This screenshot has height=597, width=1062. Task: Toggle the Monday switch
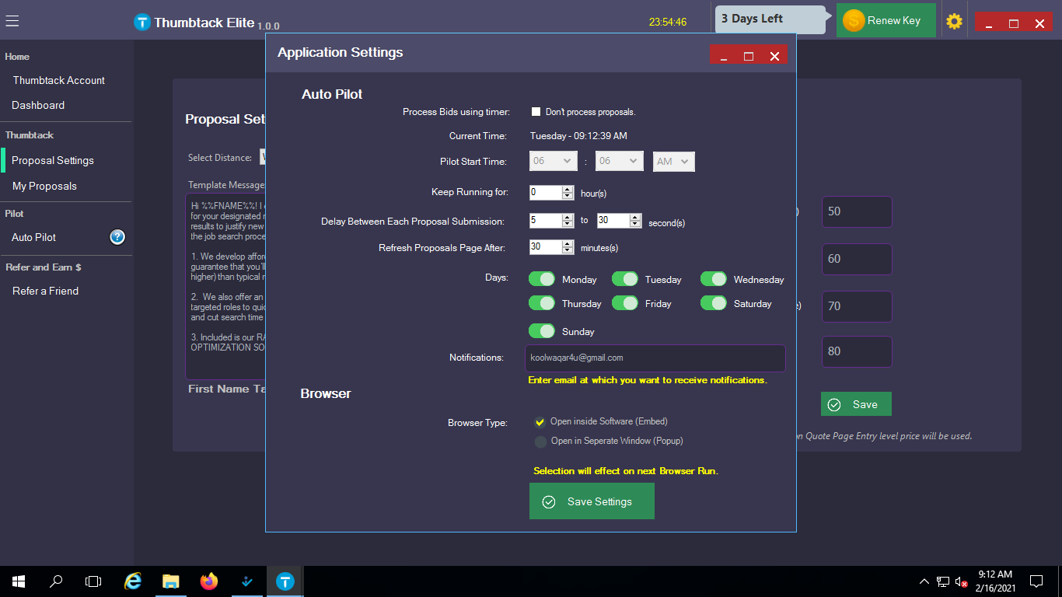tap(542, 279)
